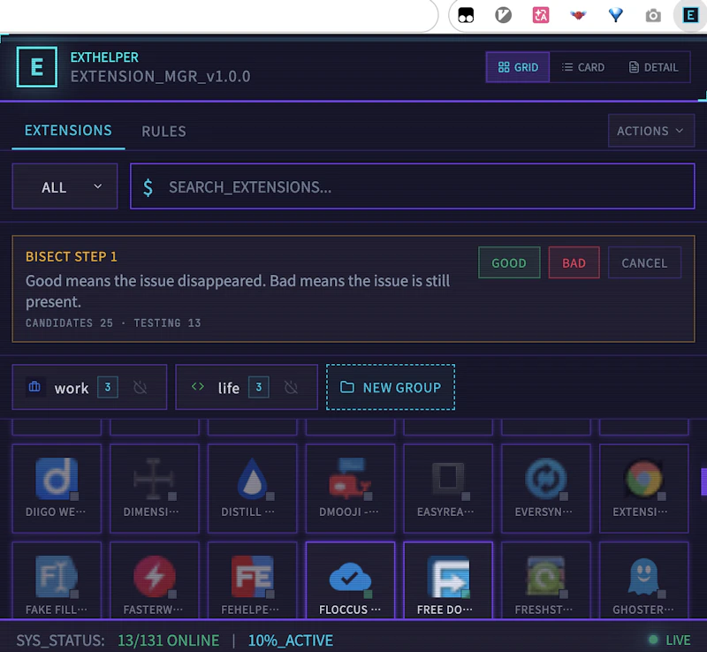Click the 10%_ACTIVE status text
The image size is (707, 652).
point(291,641)
